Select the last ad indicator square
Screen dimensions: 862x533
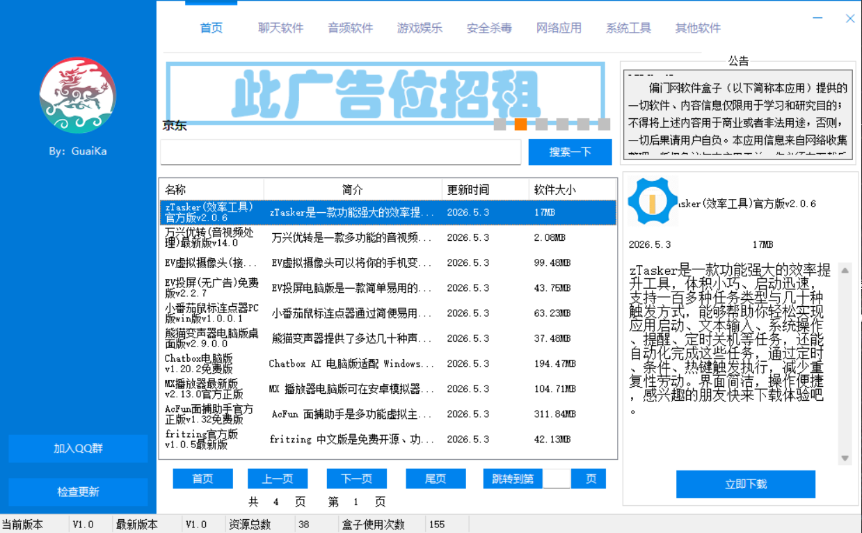tap(604, 125)
